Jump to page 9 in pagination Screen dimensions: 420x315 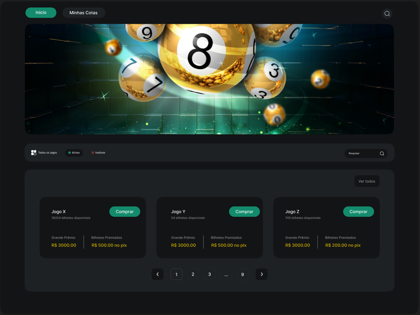(x=242, y=274)
